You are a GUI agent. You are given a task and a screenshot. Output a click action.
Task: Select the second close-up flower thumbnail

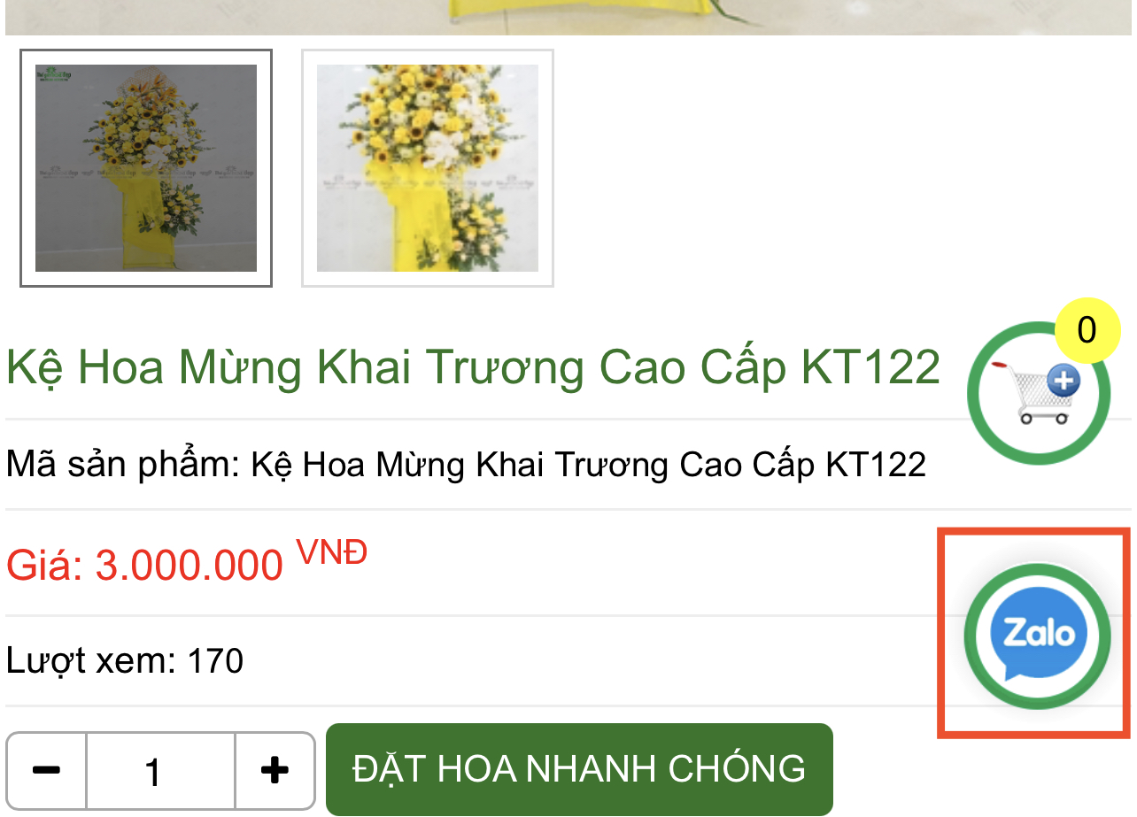(428, 168)
